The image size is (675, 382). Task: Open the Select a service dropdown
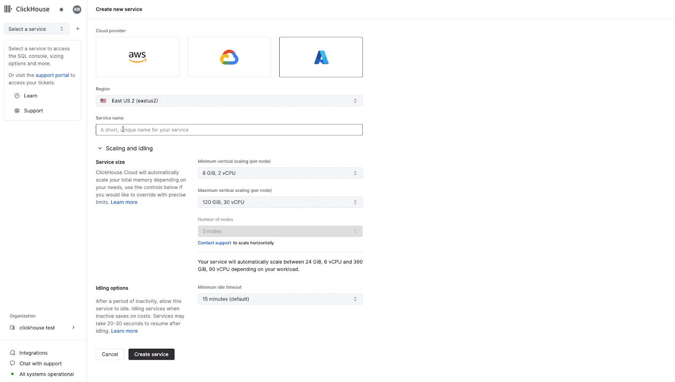[x=36, y=29]
